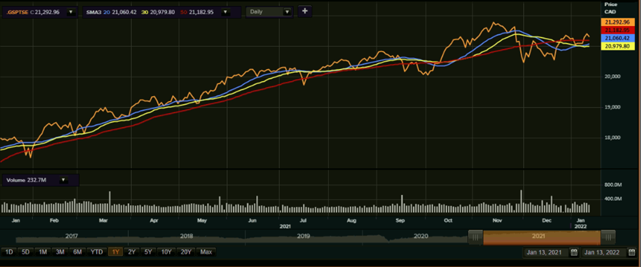Grab the left range slider handle

click(475, 237)
